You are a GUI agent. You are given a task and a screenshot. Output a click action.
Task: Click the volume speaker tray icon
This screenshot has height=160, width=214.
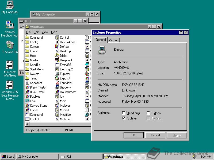194,157
